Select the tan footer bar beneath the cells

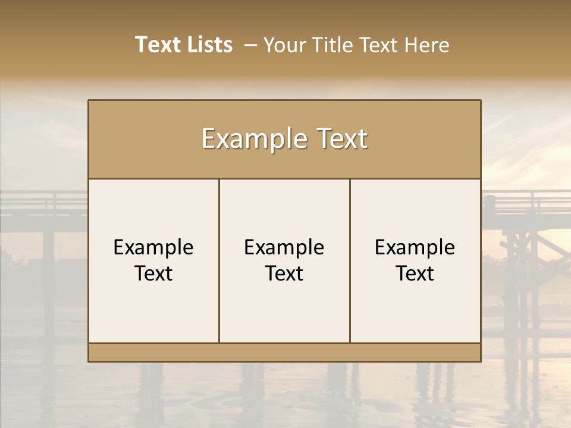pyautogui.click(x=284, y=353)
